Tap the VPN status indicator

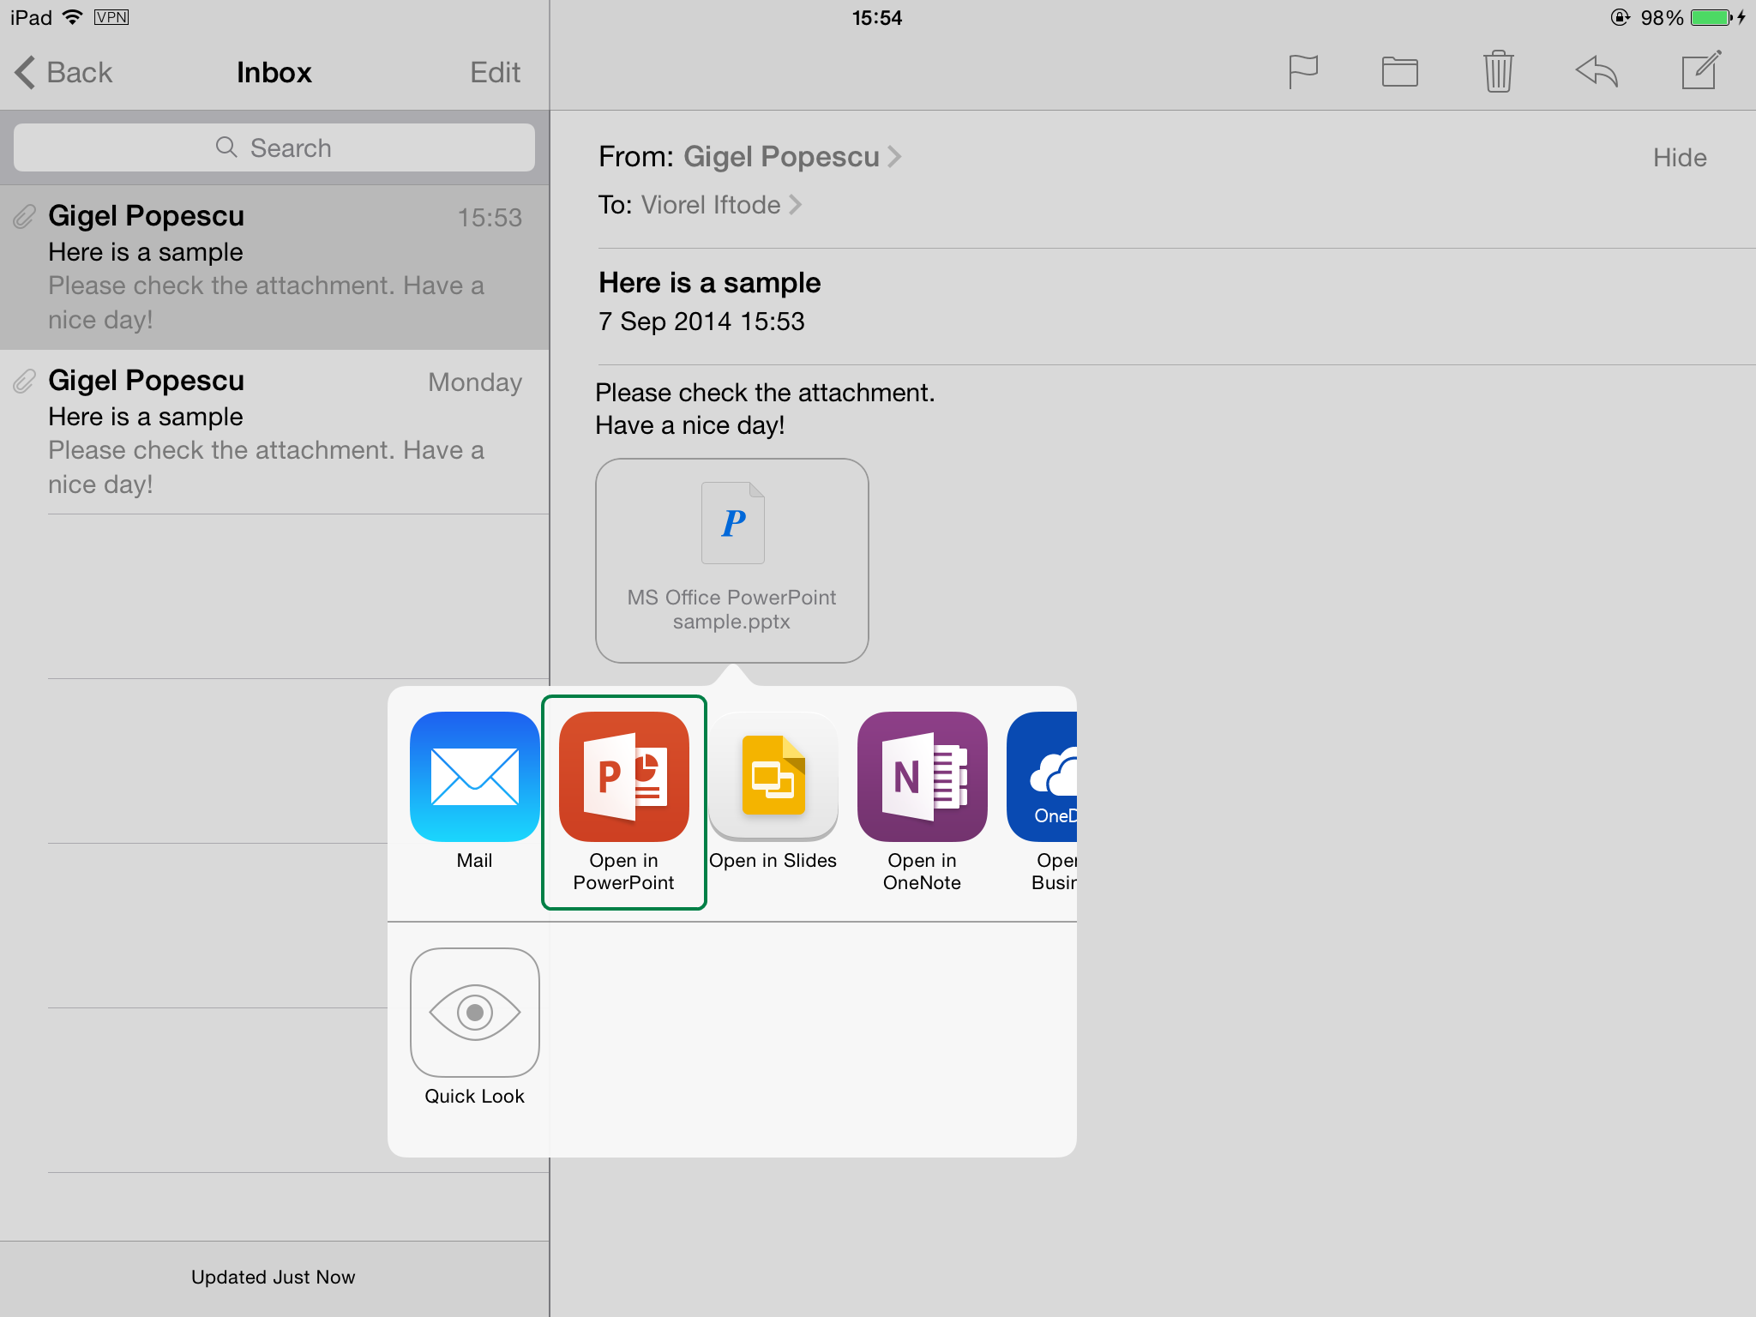[111, 17]
